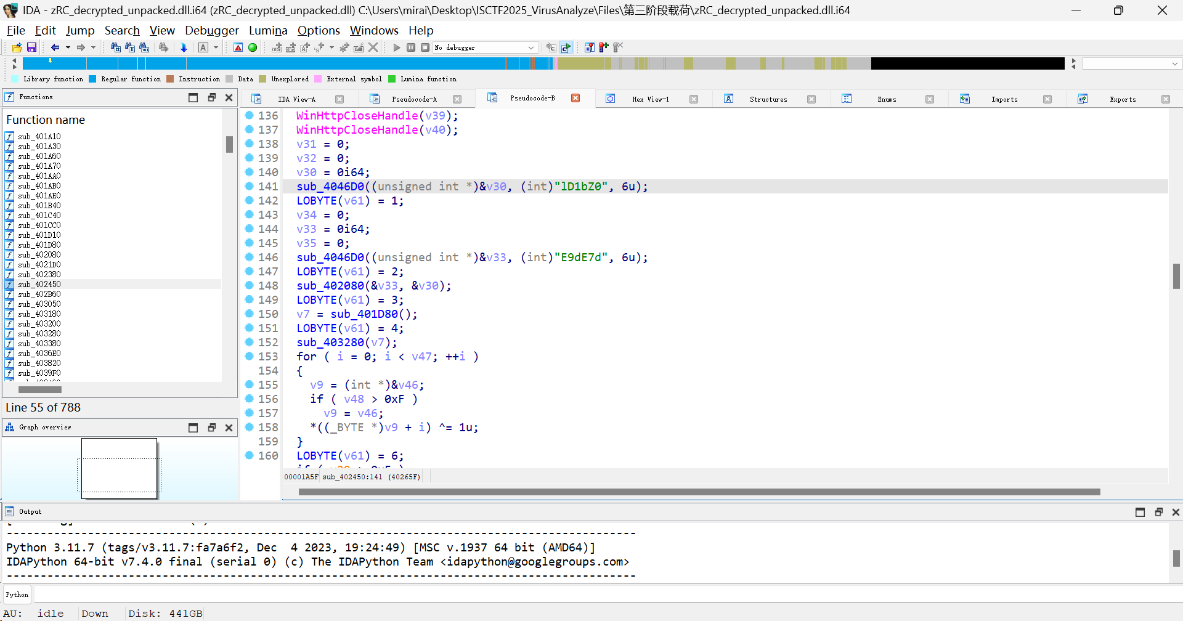The height and width of the screenshot is (621, 1183).
Task: Switch to the Pseudocode-A tab
Action: [x=414, y=99]
